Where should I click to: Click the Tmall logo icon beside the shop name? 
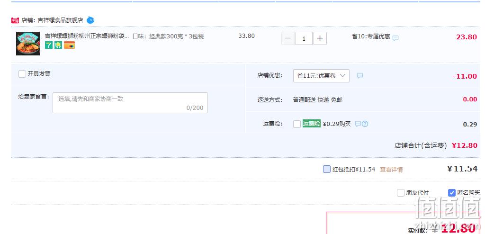point(15,20)
